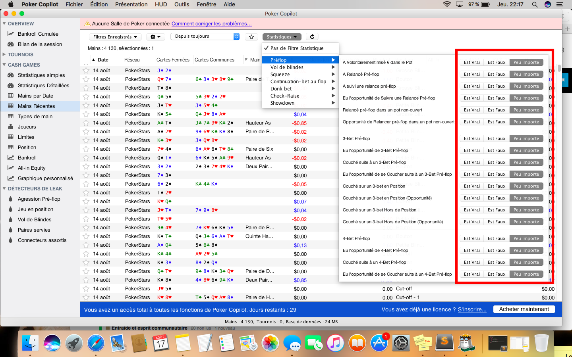Image resolution: width=572 pixels, height=357 pixels.
Task: Open the HUD menu in menu bar
Action: 161,4
